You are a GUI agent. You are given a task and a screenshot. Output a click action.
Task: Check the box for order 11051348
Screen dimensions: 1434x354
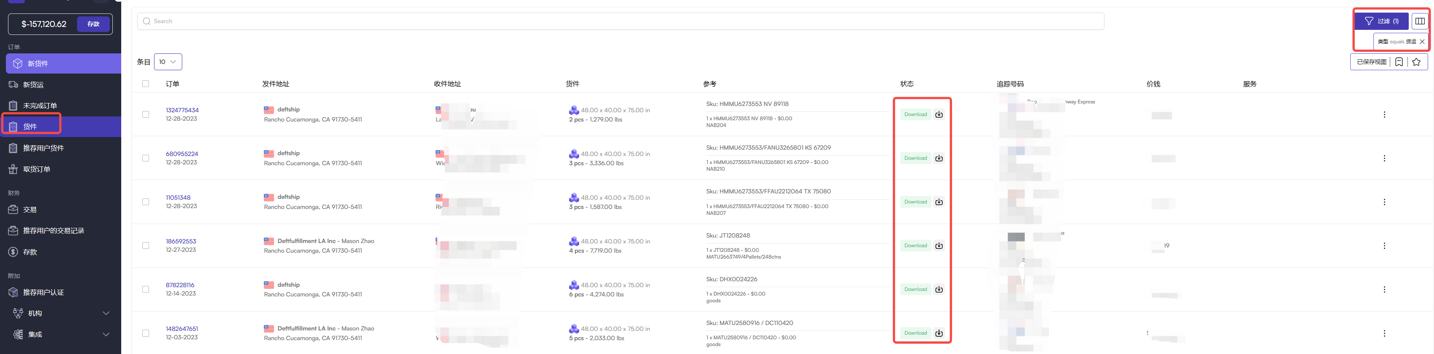[145, 202]
